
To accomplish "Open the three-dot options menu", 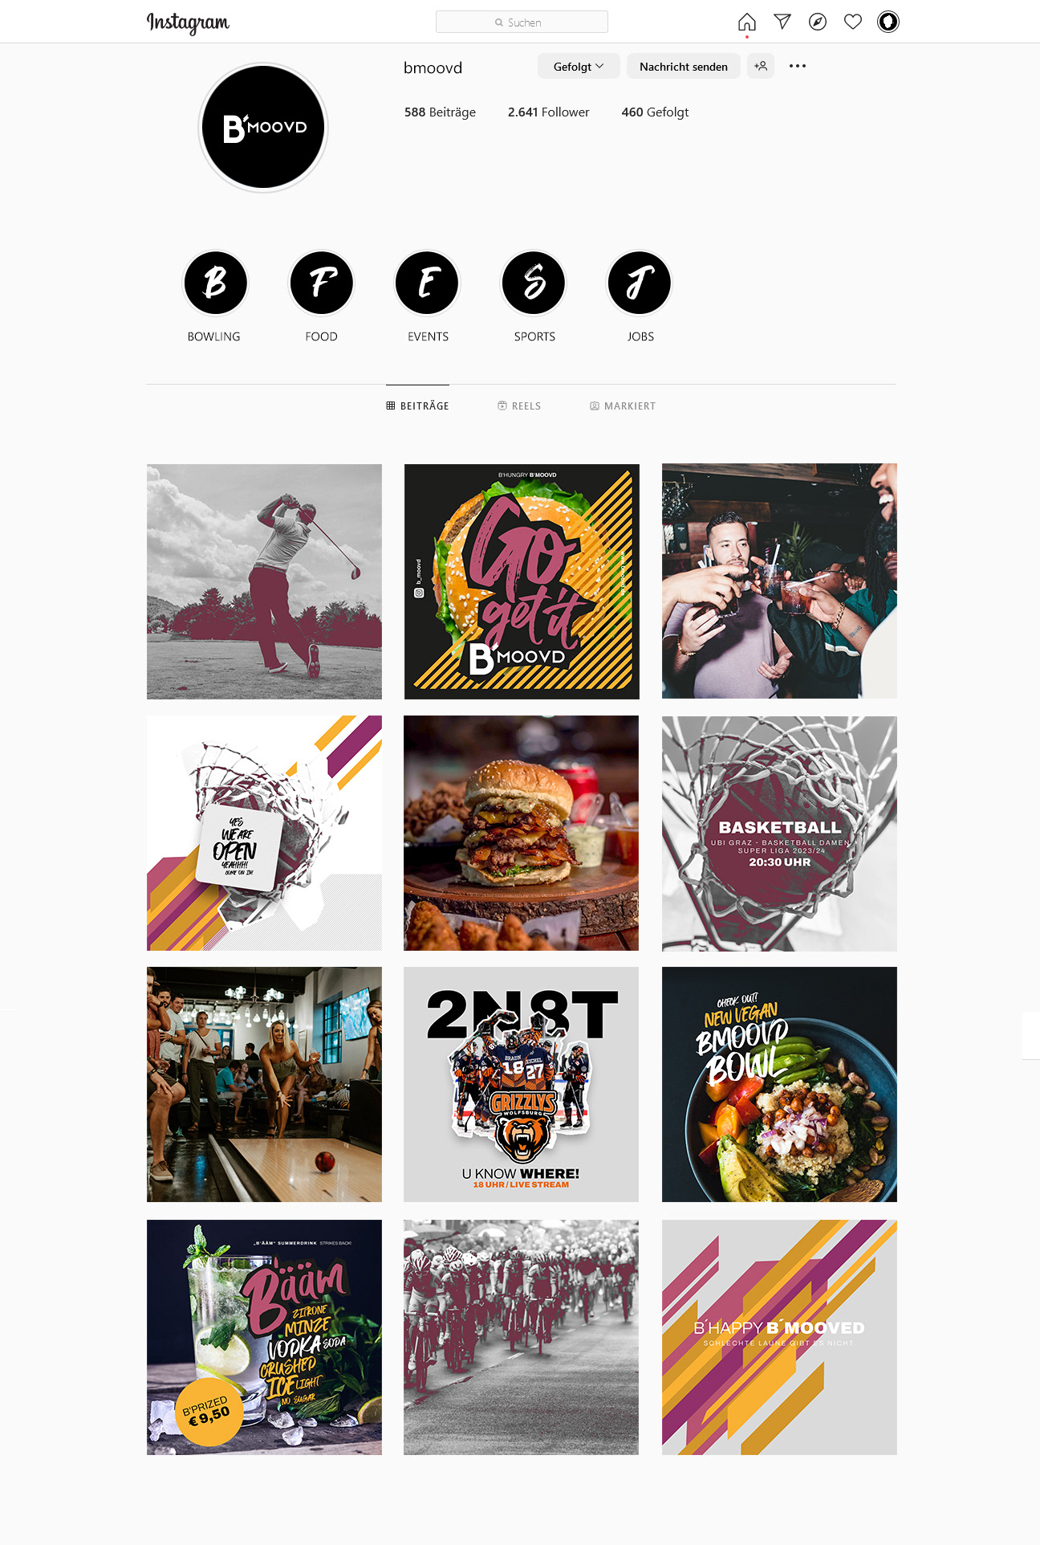I will [798, 66].
